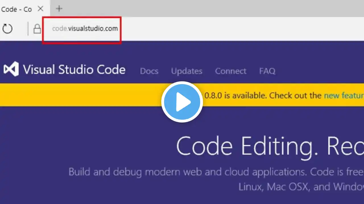Click '0.8.0 is available' banner text
Viewport: 364px width, 204px height.
[236, 95]
